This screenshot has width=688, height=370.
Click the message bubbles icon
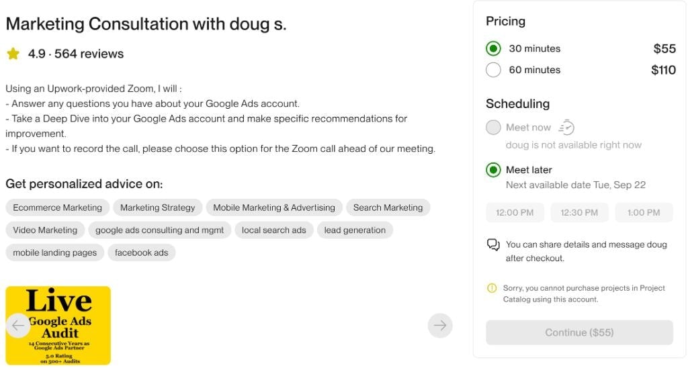pos(493,244)
